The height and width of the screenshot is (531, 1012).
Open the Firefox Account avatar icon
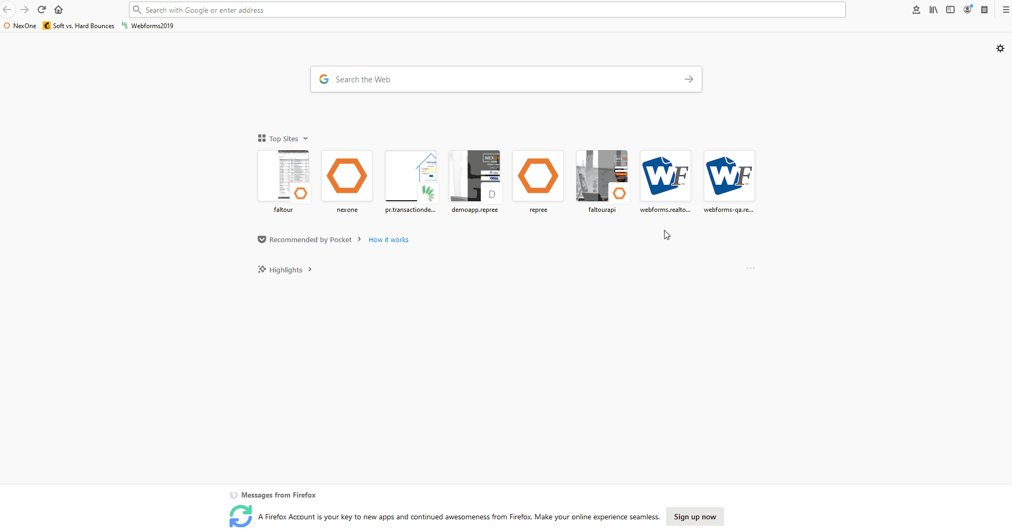(967, 10)
